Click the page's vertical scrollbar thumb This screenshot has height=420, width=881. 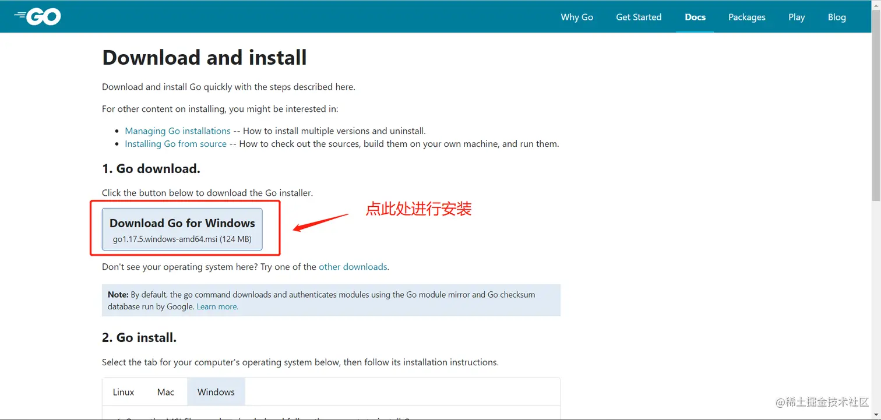pos(876,105)
